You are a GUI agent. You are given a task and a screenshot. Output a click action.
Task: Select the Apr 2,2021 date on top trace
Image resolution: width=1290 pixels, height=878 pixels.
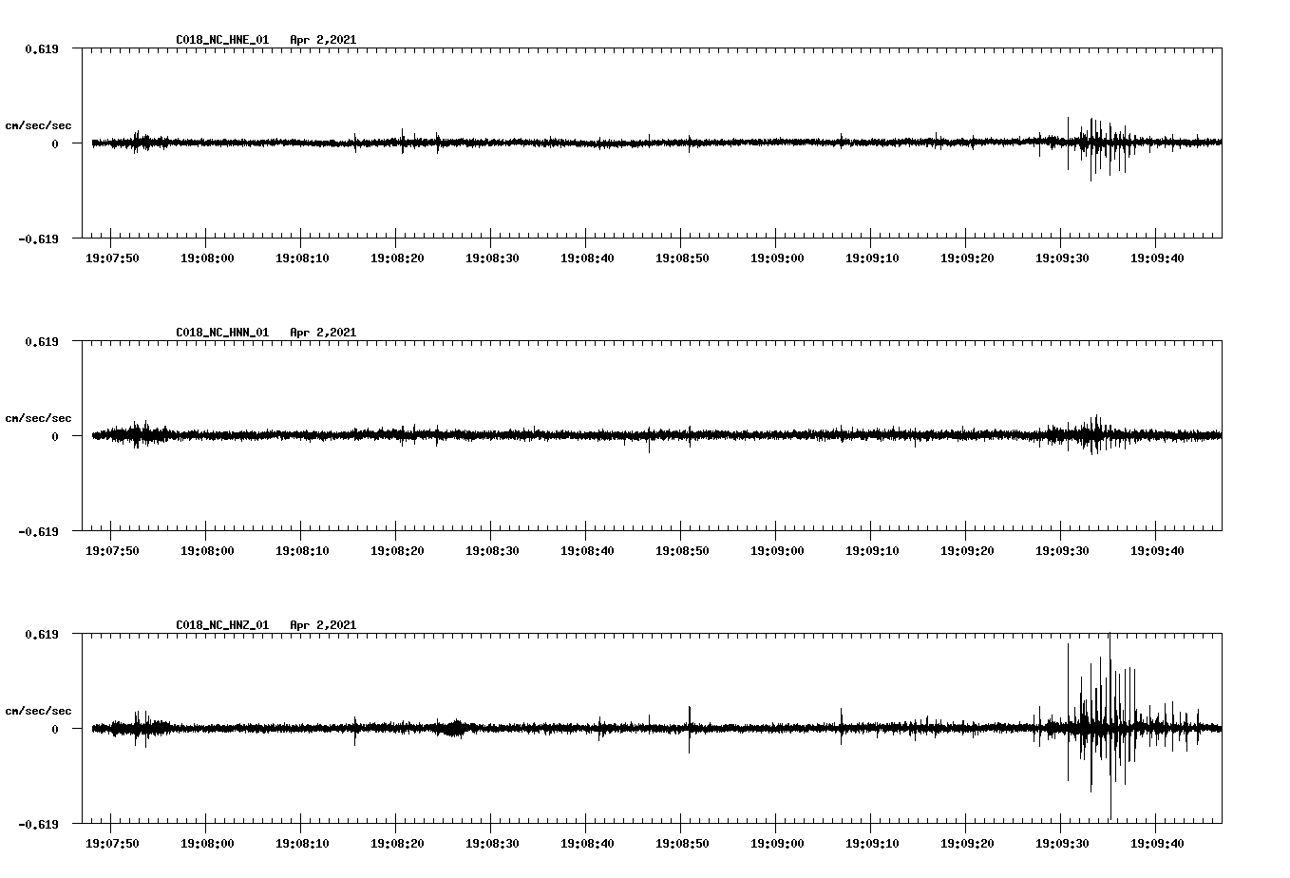(x=323, y=40)
